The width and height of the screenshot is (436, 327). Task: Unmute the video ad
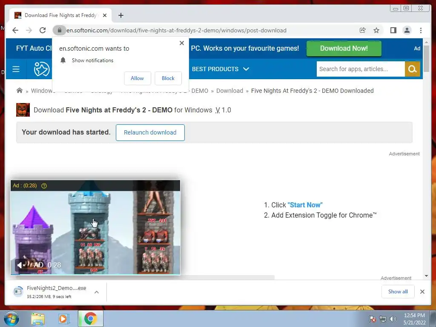[21, 265]
